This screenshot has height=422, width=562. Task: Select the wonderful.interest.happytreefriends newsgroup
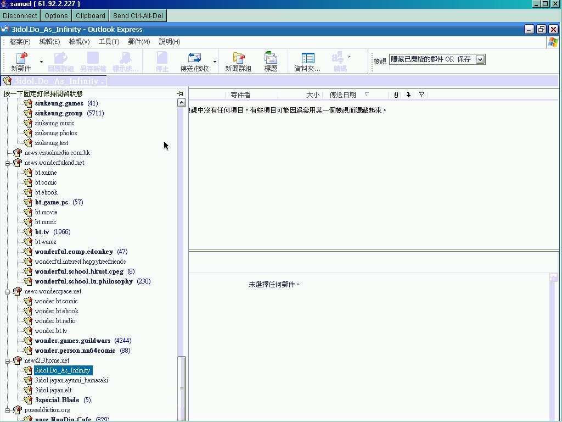pyautogui.click(x=80, y=262)
